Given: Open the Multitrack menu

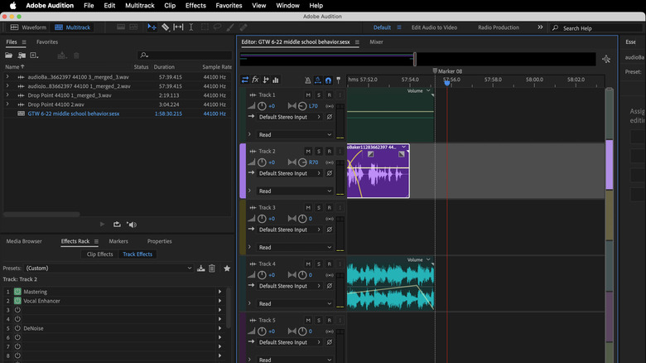Looking at the screenshot, I should [139, 5].
